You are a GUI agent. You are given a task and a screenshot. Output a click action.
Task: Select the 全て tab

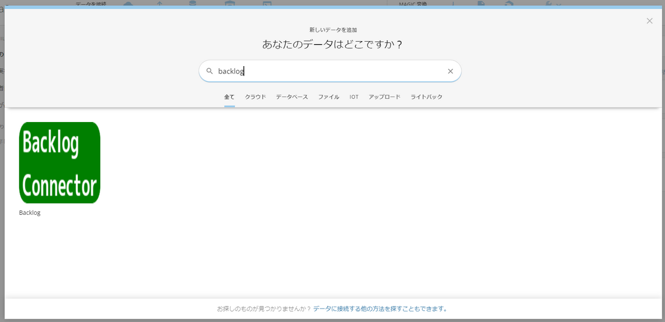point(229,97)
